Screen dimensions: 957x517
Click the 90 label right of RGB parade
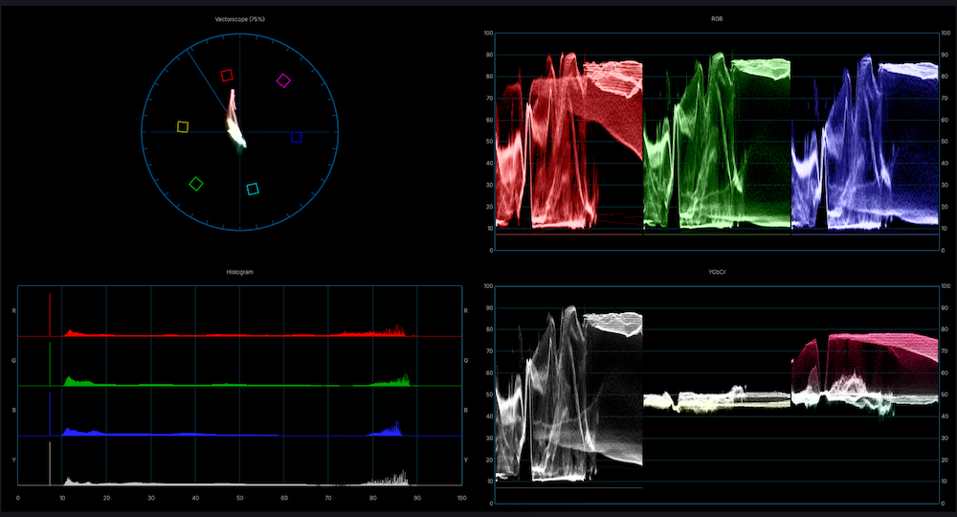click(x=945, y=55)
